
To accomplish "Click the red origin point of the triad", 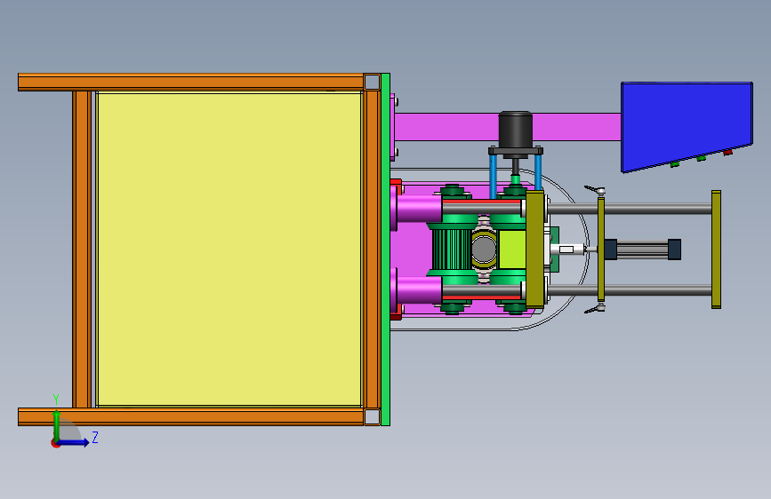I will pos(55,443).
